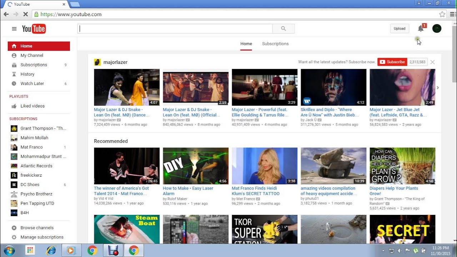Screen dimensions: 457x257
Task: Open the notifications bell
Action: [421, 29]
